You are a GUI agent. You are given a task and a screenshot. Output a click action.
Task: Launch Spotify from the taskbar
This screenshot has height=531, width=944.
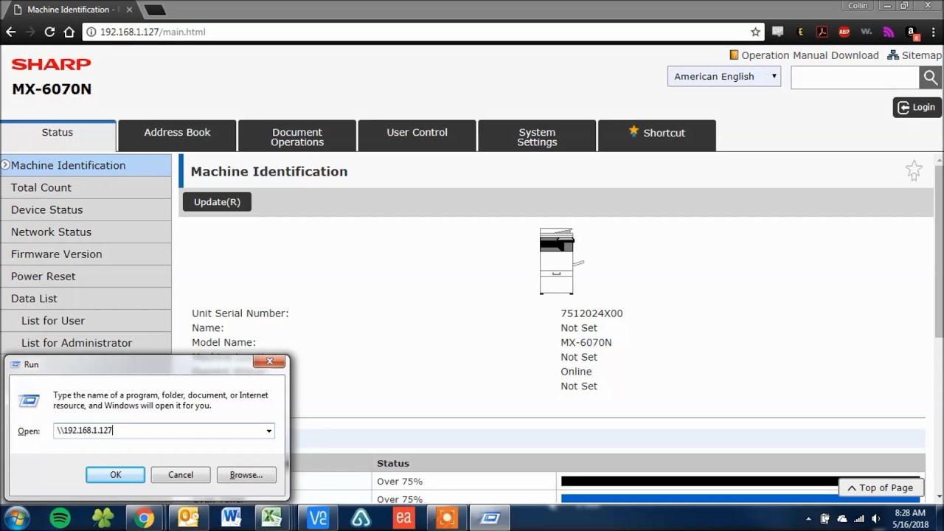point(60,518)
